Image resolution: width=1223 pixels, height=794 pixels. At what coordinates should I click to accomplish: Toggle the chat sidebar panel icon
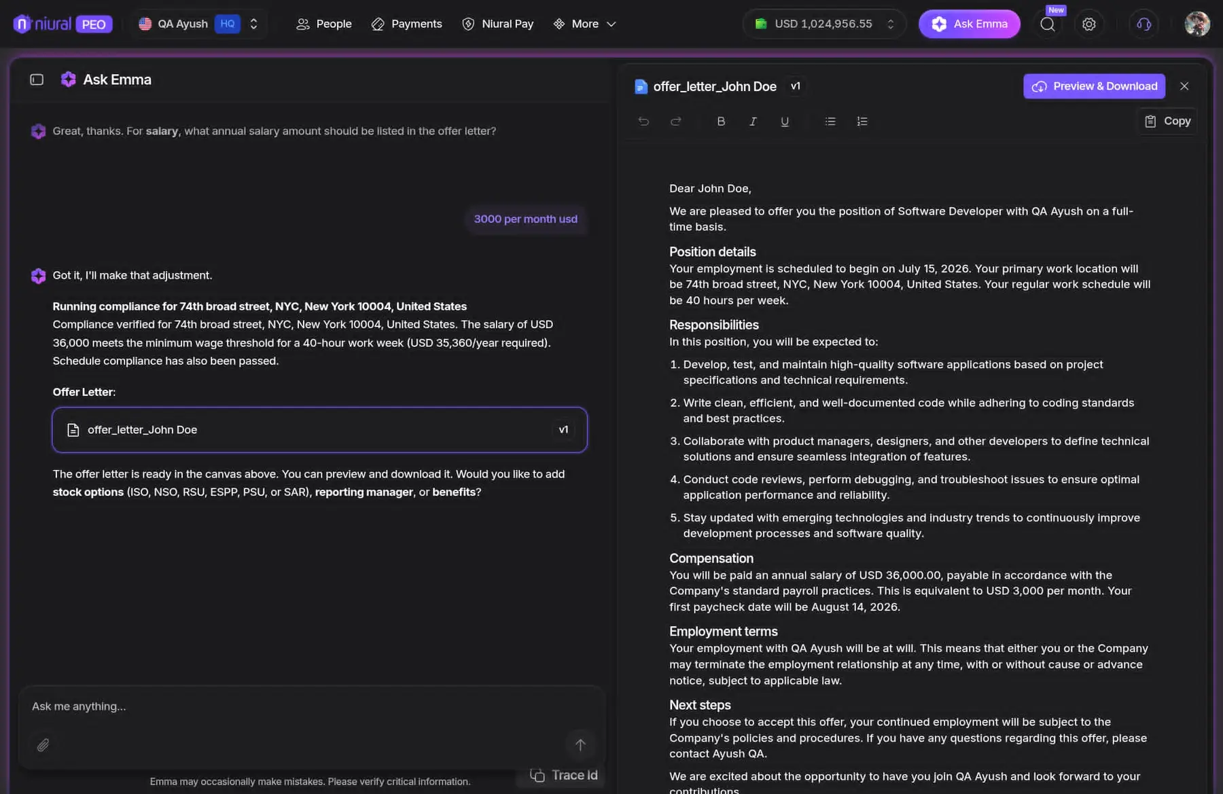point(37,79)
